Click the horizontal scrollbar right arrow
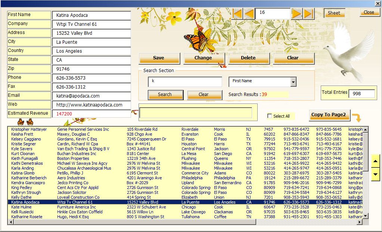The height and width of the screenshot is (232, 382). click(360, 222)
